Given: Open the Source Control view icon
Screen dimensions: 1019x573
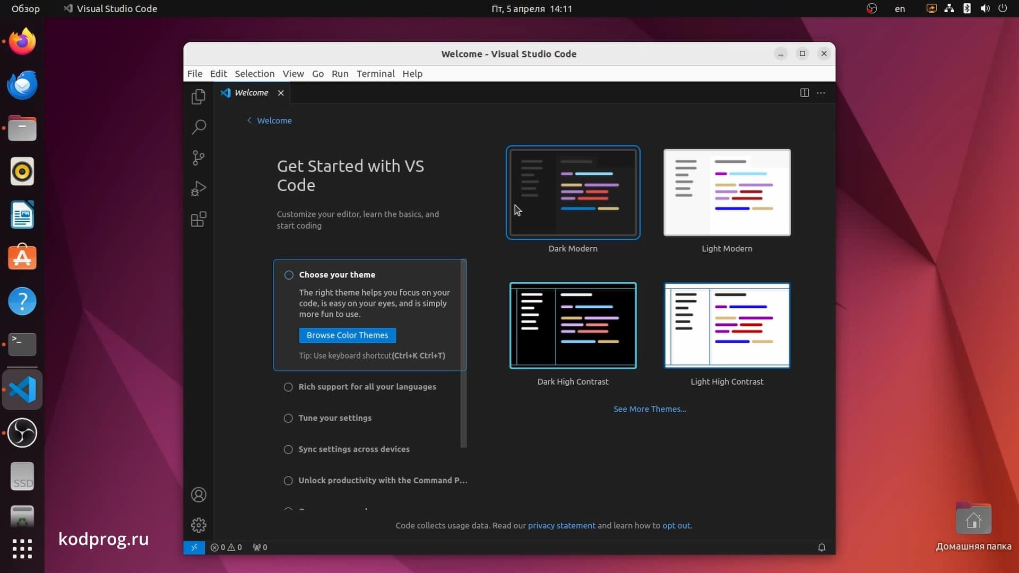Looking at the screenshot, I should click(x=198, y=158).
